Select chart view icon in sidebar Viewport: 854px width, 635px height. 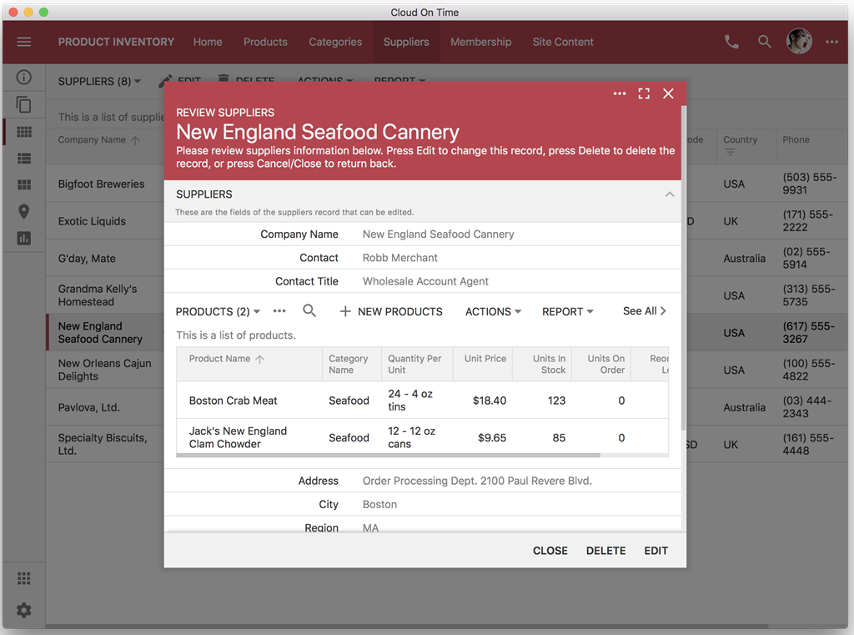point(24,238)
